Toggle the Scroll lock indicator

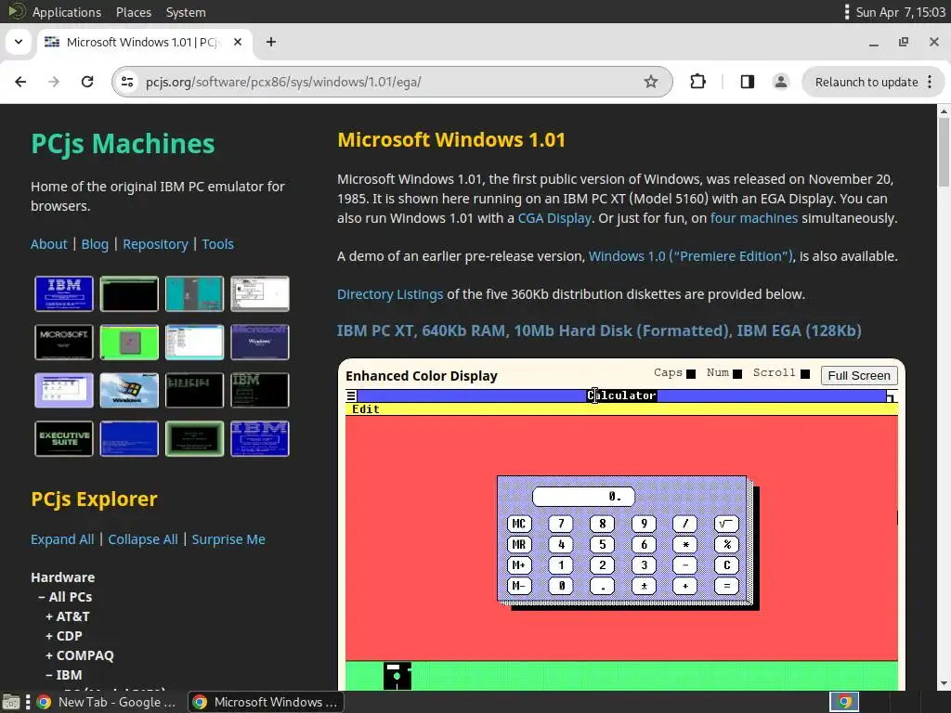point(805,374)
